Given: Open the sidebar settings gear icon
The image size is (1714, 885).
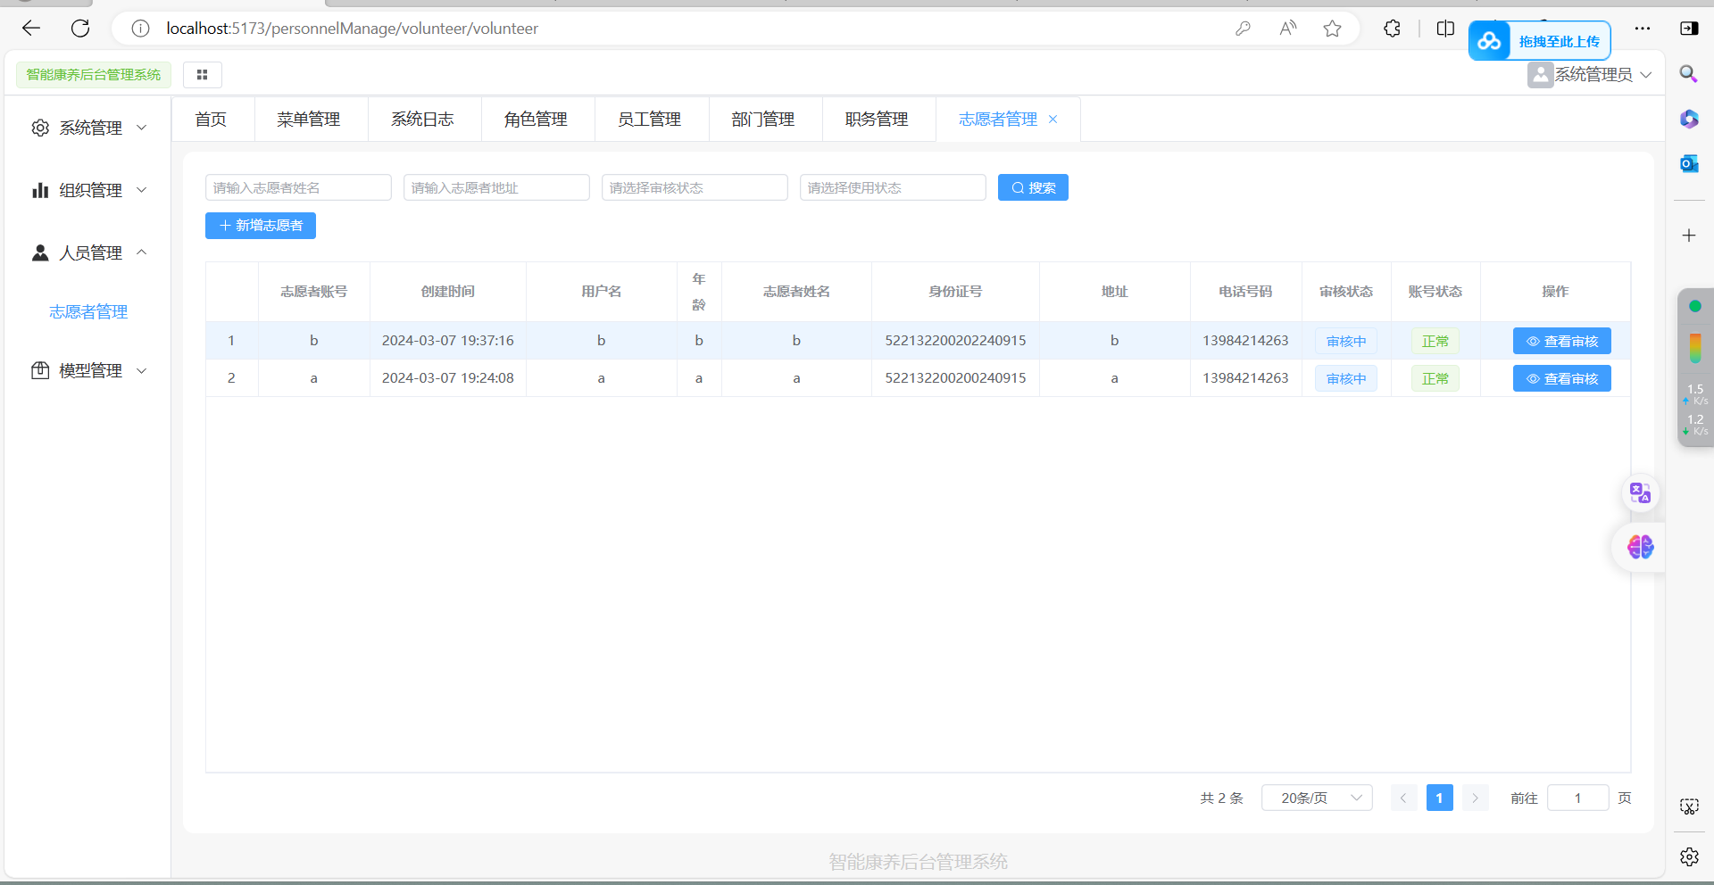Looking at the screenshot, I should click(x=1689, y=856).
